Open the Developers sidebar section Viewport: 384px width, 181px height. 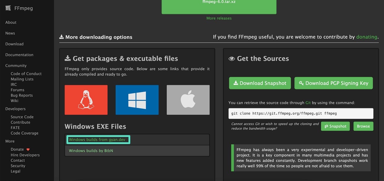[x=15, y=109]
